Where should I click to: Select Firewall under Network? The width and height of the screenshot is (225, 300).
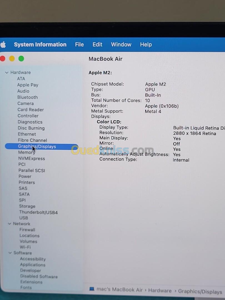[x=27, y=230]
